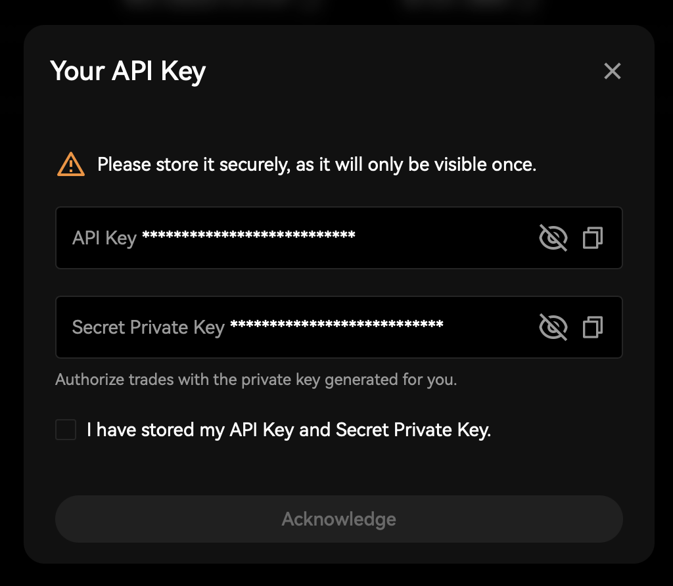Click the "Authorize trades" helper text
Viewport: 673px width, 586px height.
[256, 380]
